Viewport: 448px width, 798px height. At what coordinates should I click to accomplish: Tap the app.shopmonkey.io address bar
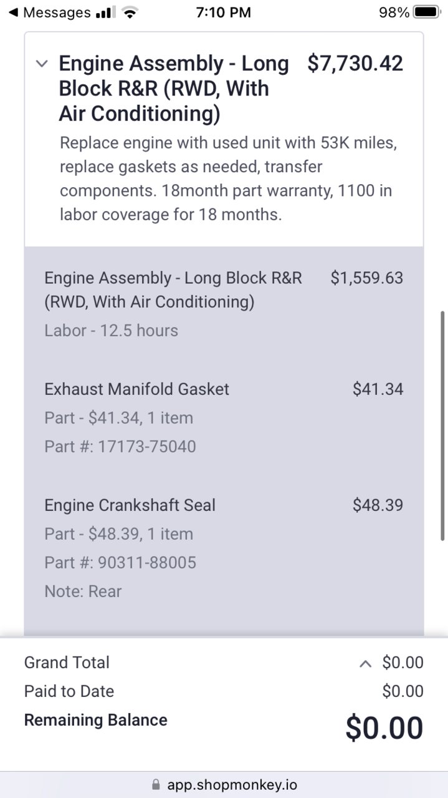point(224,784)
